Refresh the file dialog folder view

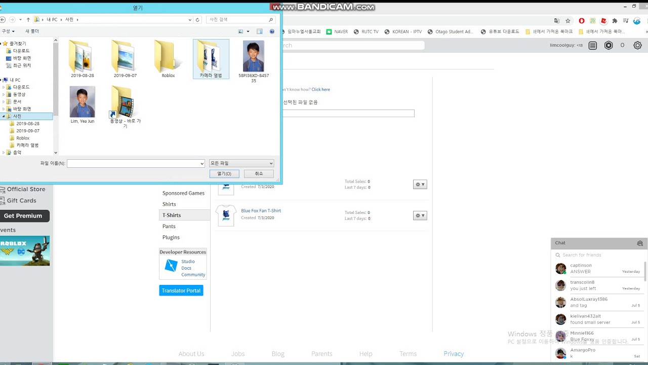click(197, 20)
